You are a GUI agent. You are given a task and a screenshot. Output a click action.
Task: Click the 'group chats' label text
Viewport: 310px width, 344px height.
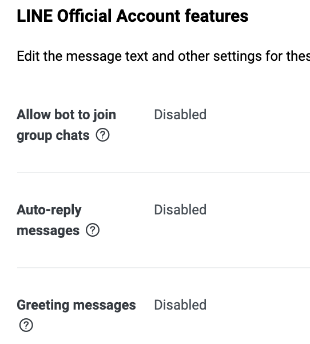coord(53,135)
